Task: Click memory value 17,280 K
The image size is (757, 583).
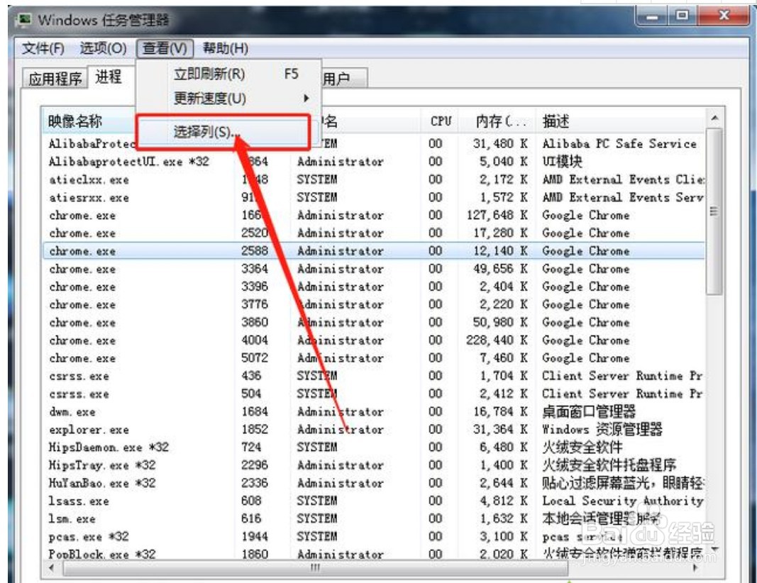Action: click(500, 233)
